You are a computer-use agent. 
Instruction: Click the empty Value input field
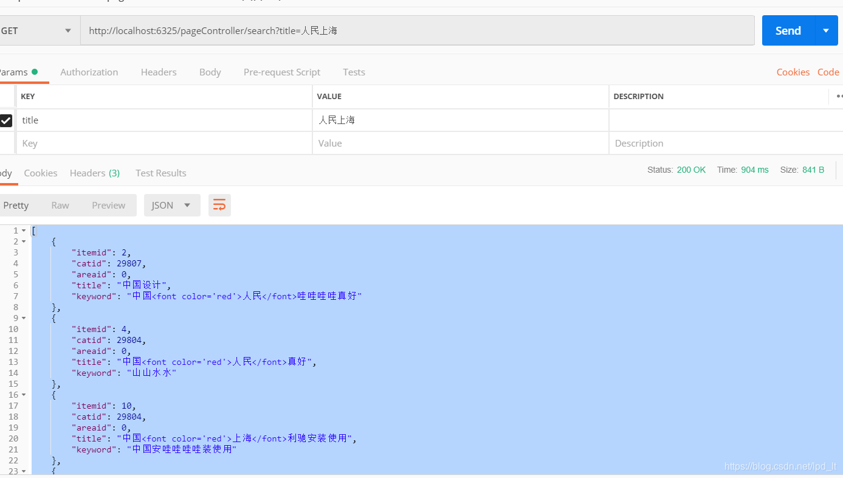click(x=461, y=144)
